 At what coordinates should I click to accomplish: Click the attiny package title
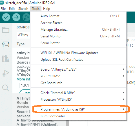(x=21, y=53)
